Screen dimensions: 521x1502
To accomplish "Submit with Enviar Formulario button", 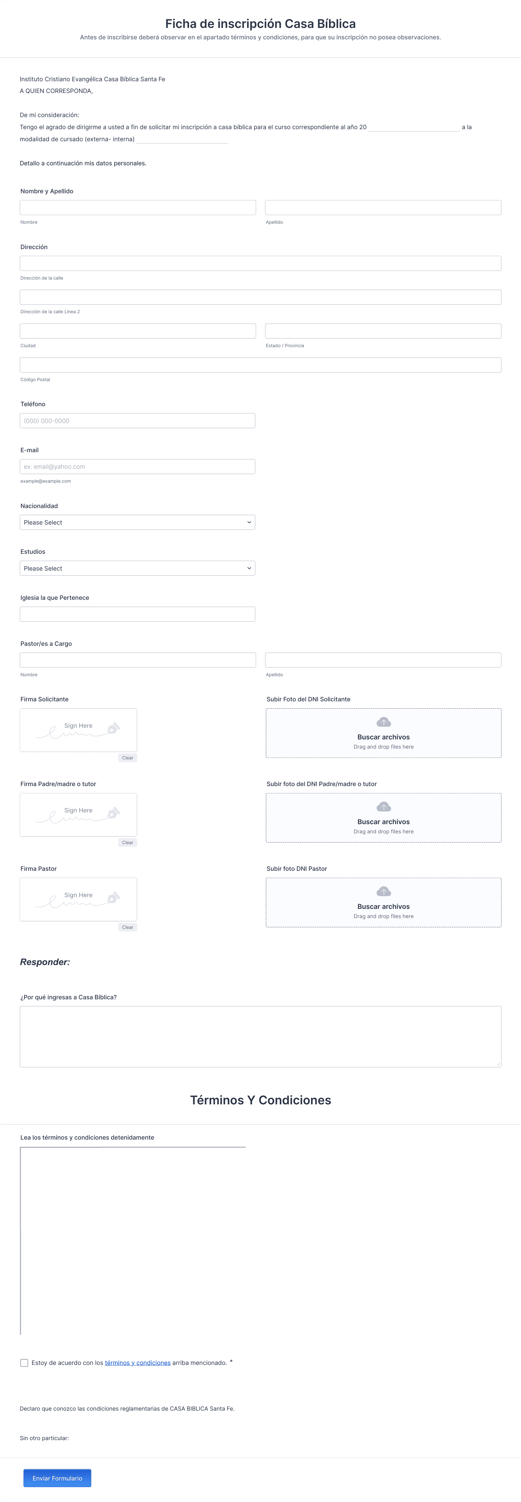I will [x=57, y=1478].
